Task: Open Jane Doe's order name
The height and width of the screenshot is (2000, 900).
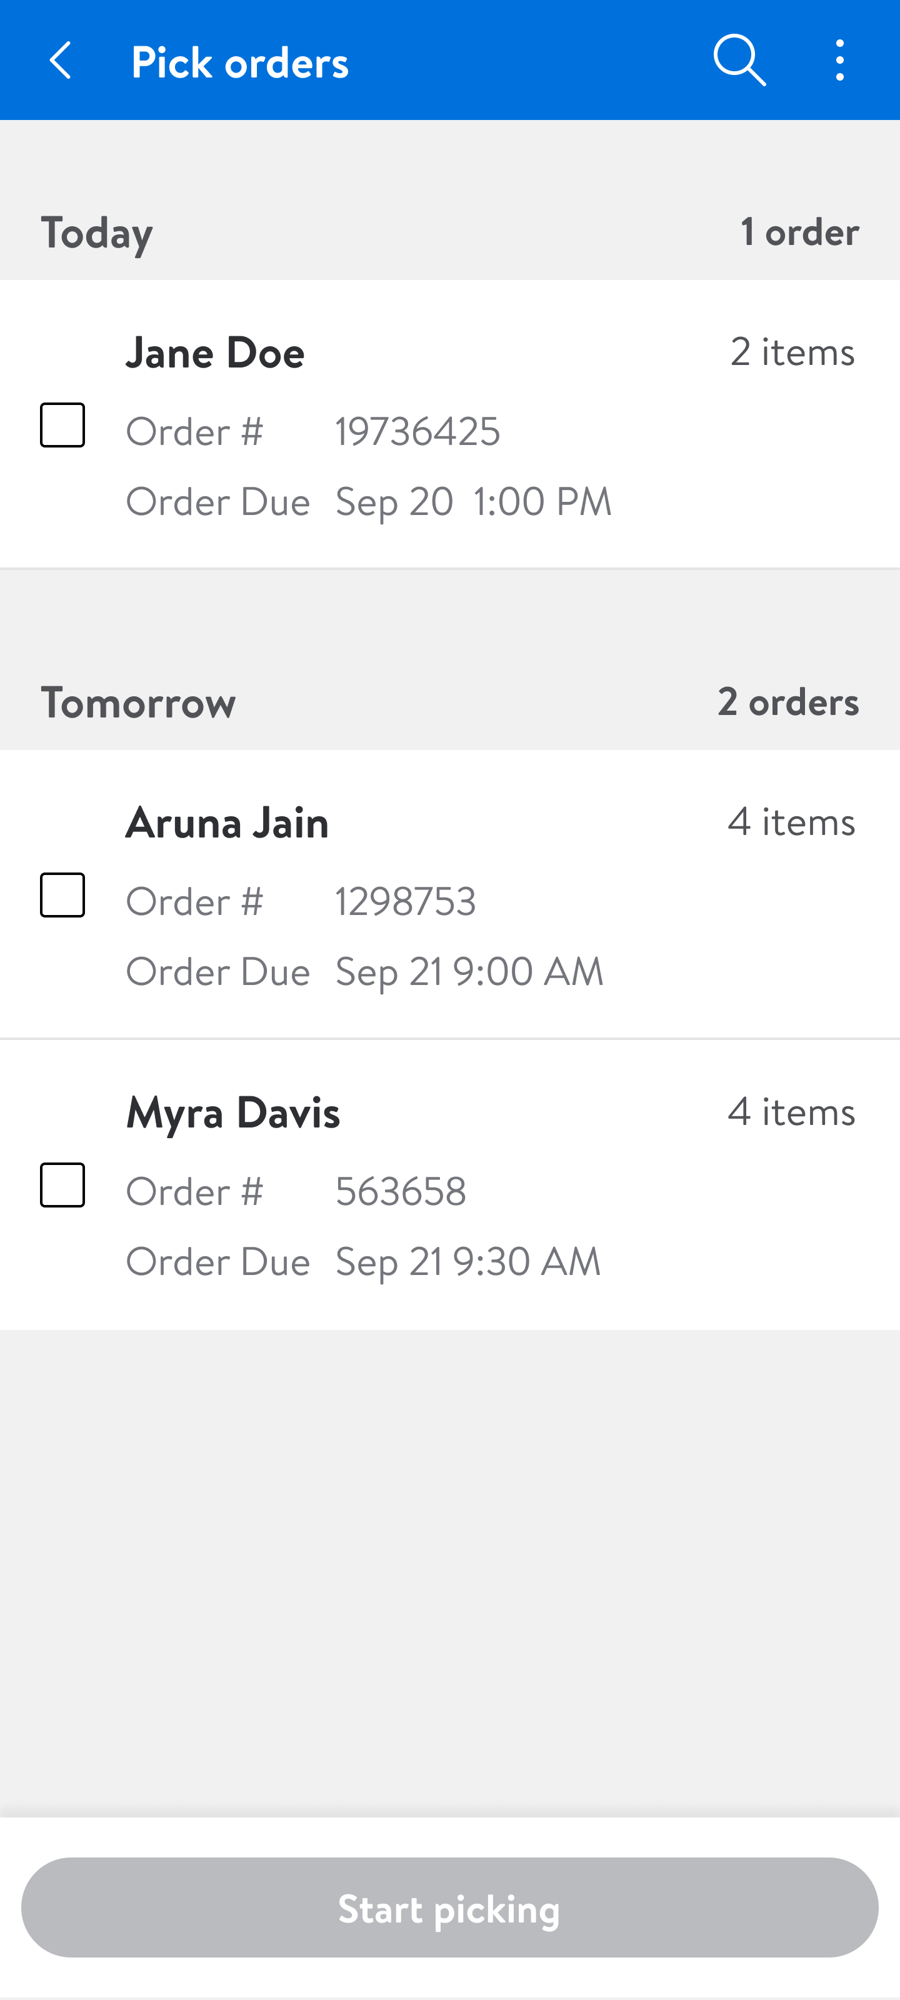Action: [215, 352]
